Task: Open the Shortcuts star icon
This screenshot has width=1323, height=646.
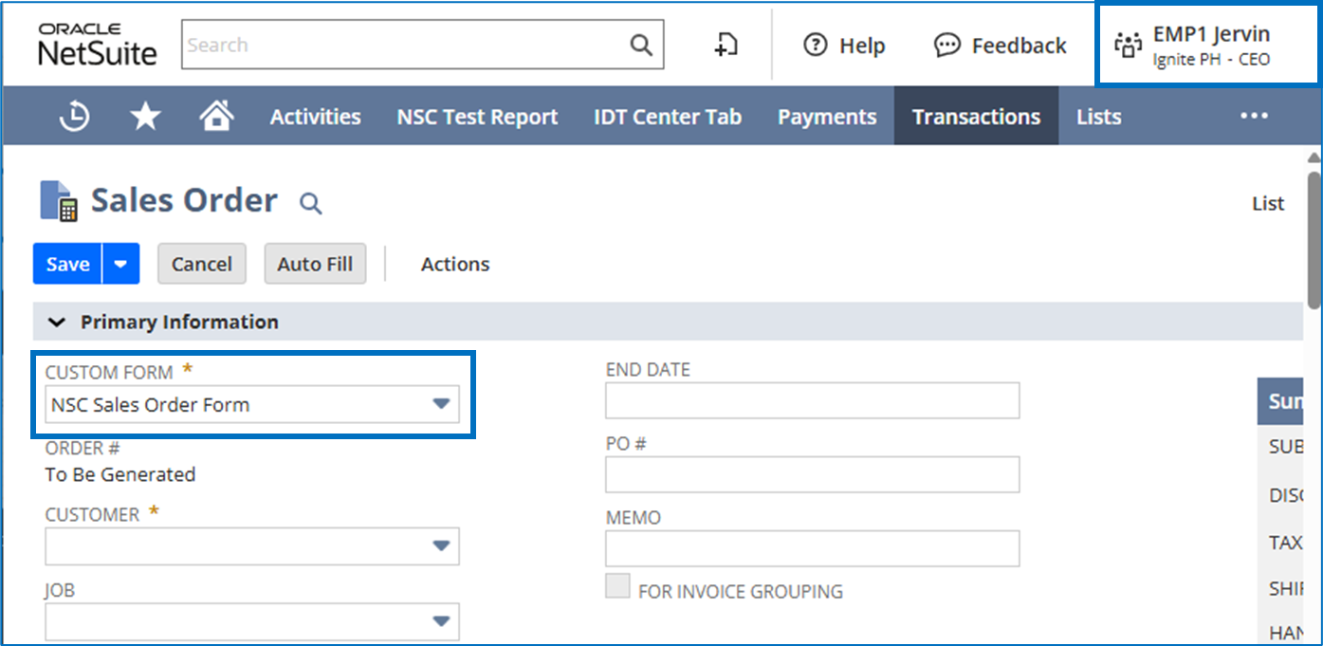Action: (145, 117)
